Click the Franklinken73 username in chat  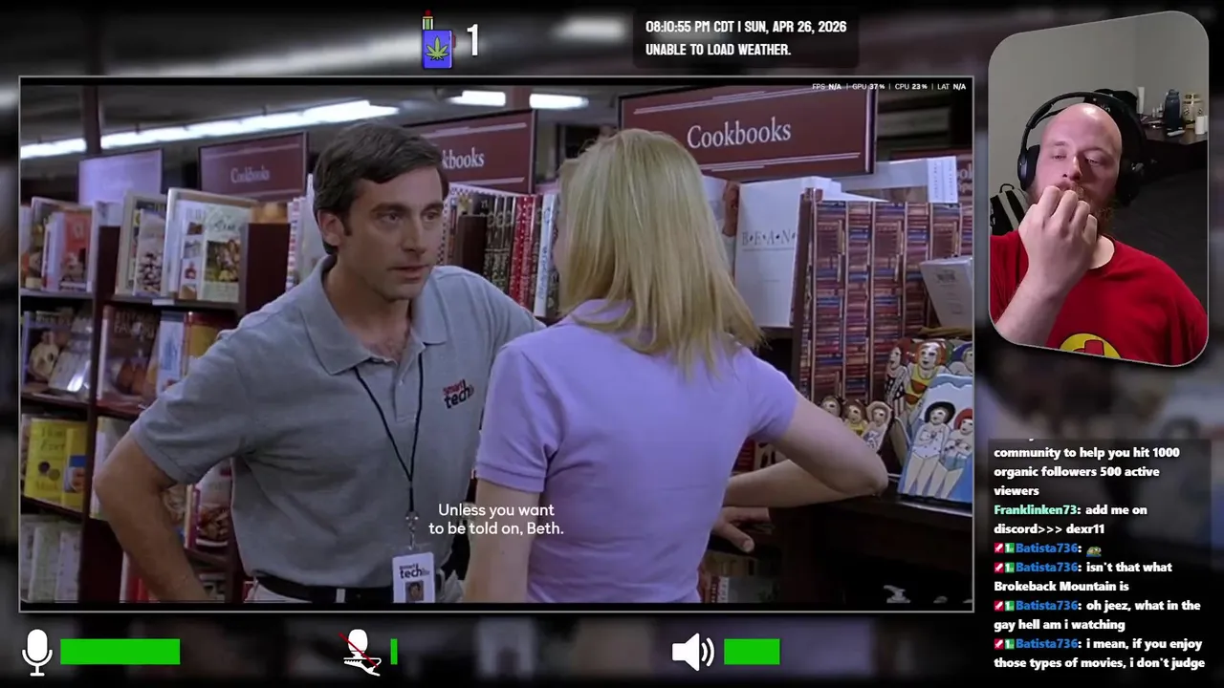point(1035,510)
